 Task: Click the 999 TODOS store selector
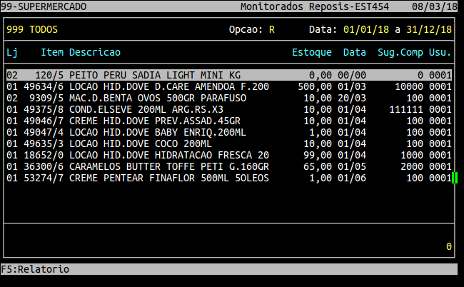pyautogui.click(x=32, y=30)
